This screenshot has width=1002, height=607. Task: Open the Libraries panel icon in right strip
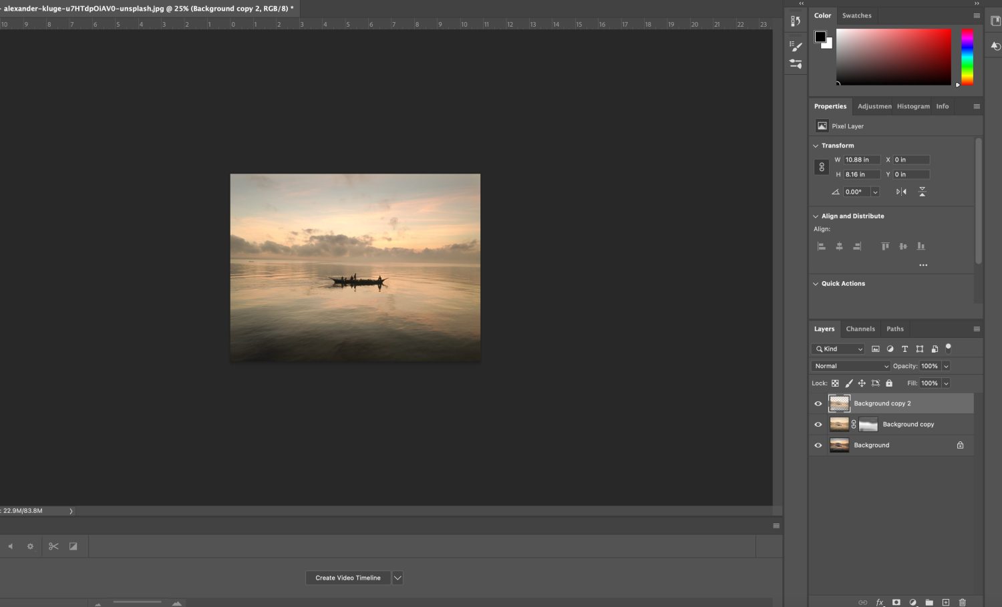[995, 21]
